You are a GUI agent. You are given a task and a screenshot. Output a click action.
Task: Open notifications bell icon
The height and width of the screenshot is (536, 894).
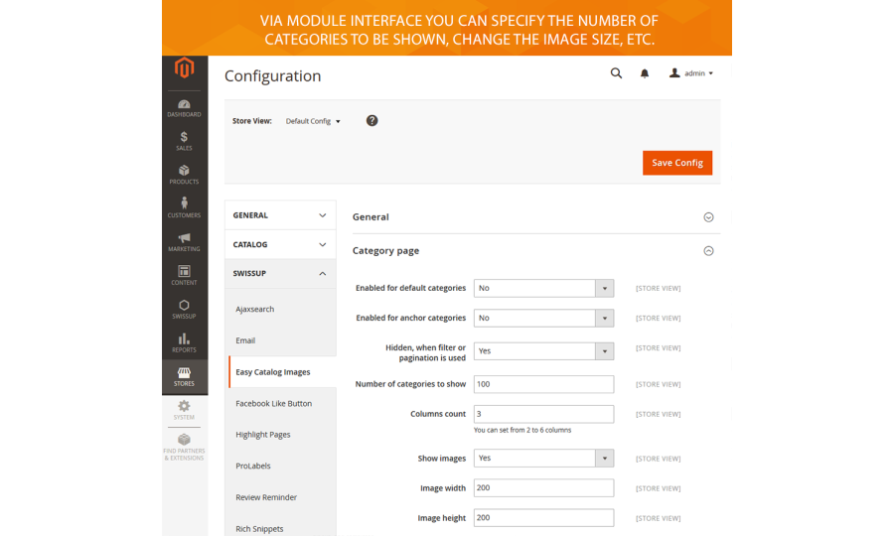pyautogui.click(x=645, y=73)
